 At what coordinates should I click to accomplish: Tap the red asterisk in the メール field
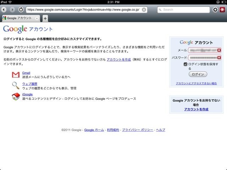coord(219,50)
